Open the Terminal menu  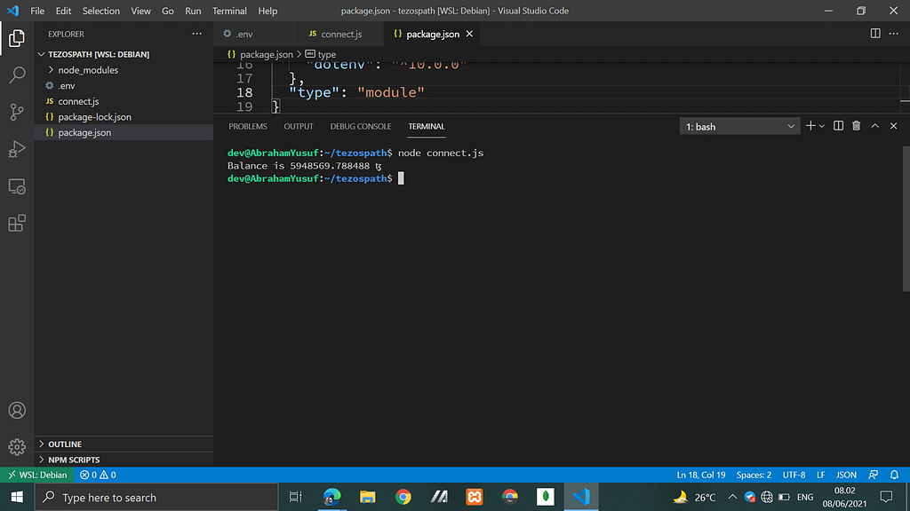point(229,11)
